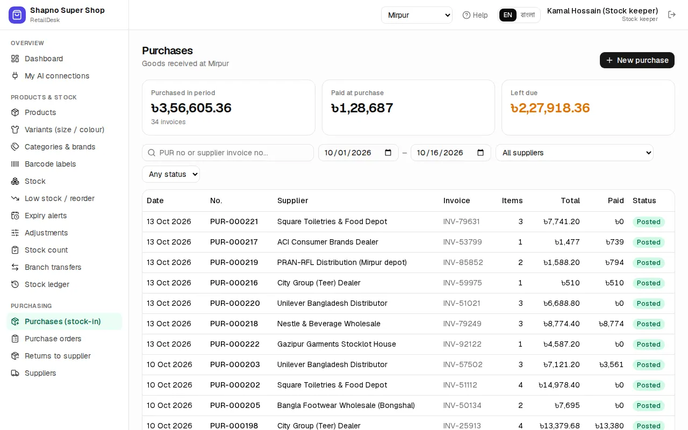
Task: Click the Stock boxes icon
Action: coord(15,181)
